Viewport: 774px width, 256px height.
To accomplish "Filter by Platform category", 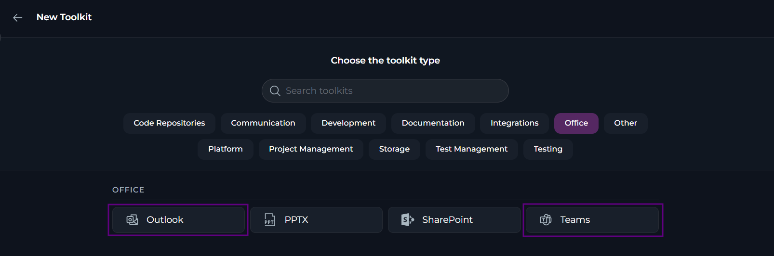I will coord(226,149).
